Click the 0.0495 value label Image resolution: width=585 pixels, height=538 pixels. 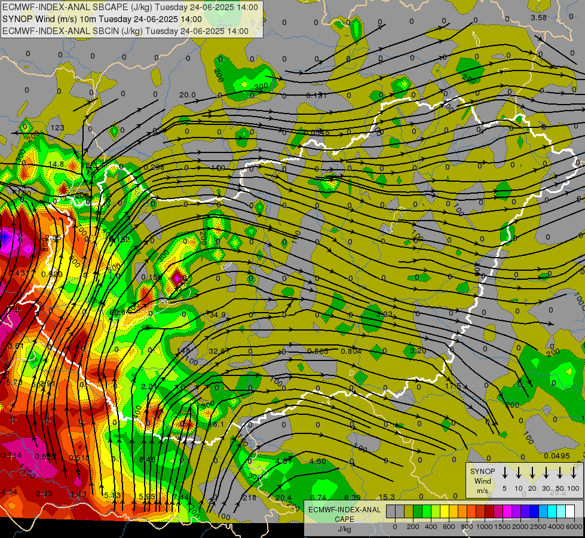(x=557, y=456)
